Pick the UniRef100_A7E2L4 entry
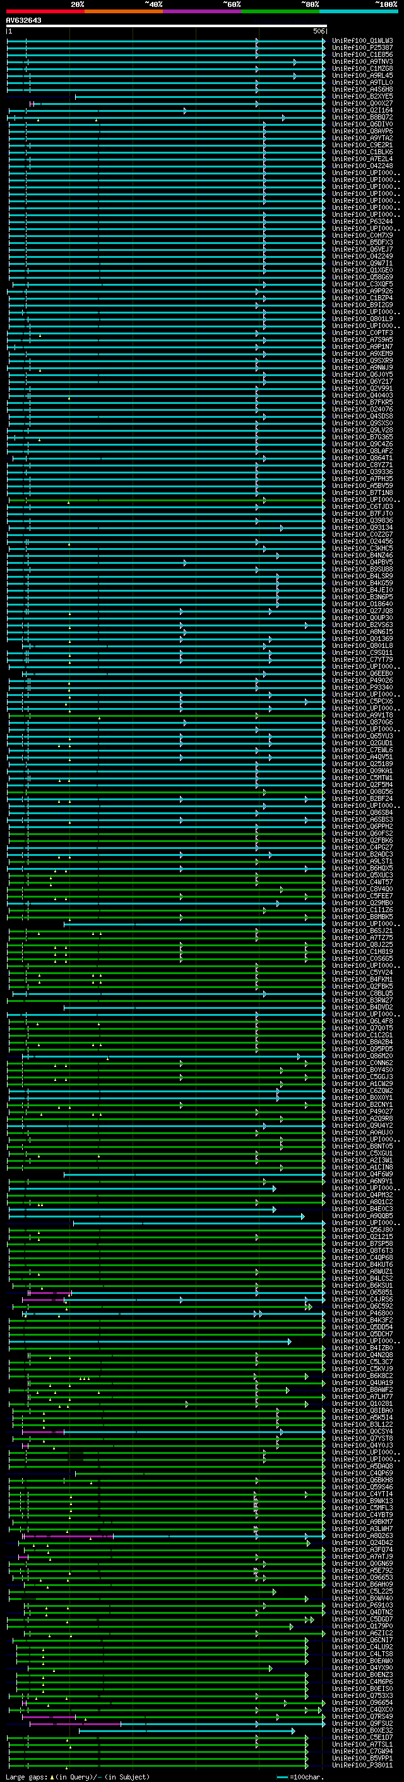Screen dimensions: 404x1782 [x=362, y=159]
